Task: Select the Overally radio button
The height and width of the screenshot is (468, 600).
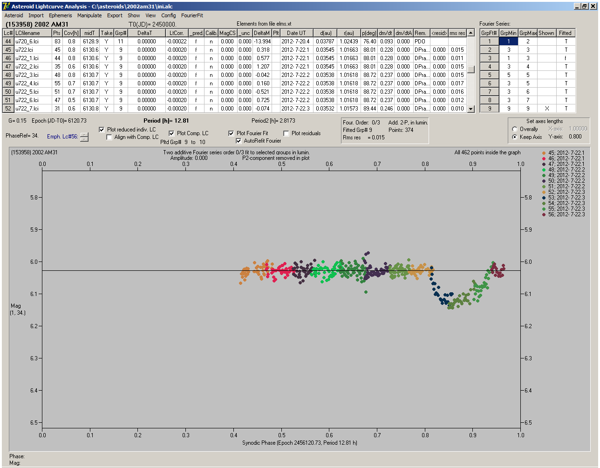Action: click(x=515, y=129)
